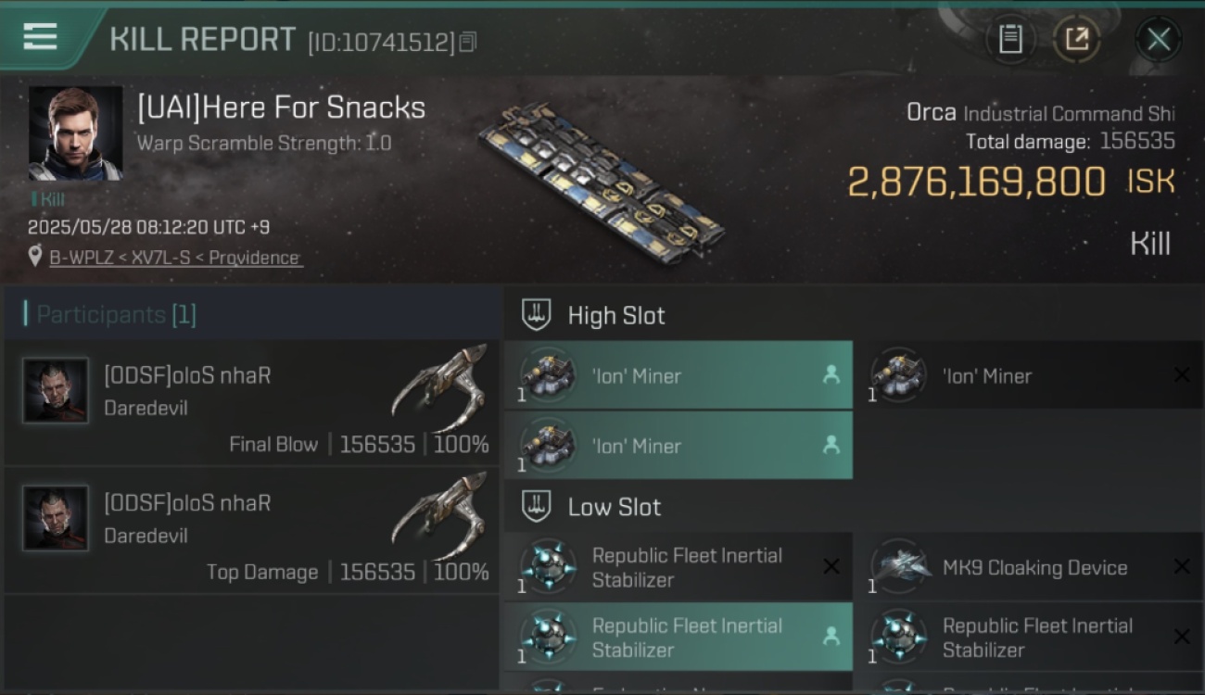Select the dropped Republic Fleet Inertial Stabilizer
Image resolution: width=1205 pixels, height=695 pixels.
coord(678,637)
